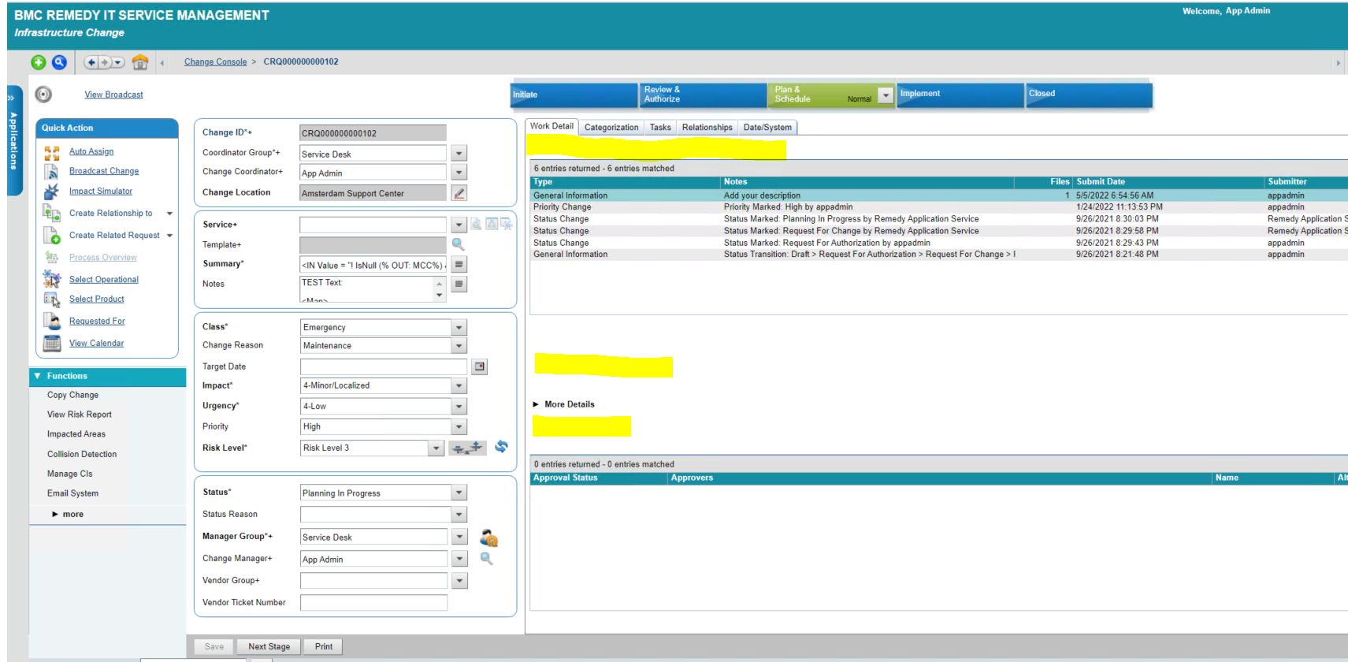
Task: Open the Status dropdown showing Planning In Progress
Action: pos(459,493)
